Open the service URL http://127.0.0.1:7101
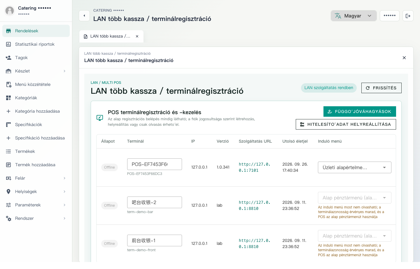Viewport: 420px width, 269px height. (x=255, y=167)
